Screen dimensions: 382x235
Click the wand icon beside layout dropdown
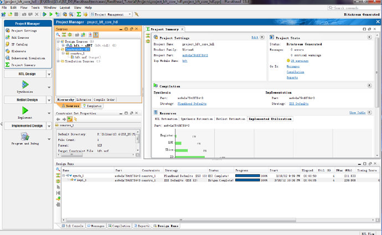click(x=136, y=14)
